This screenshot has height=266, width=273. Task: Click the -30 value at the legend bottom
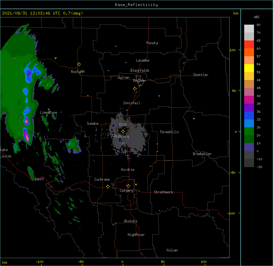[x=259, y=167]
